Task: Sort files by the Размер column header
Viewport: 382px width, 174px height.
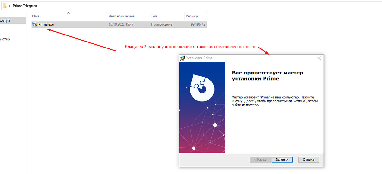Action: click(192, 16)
